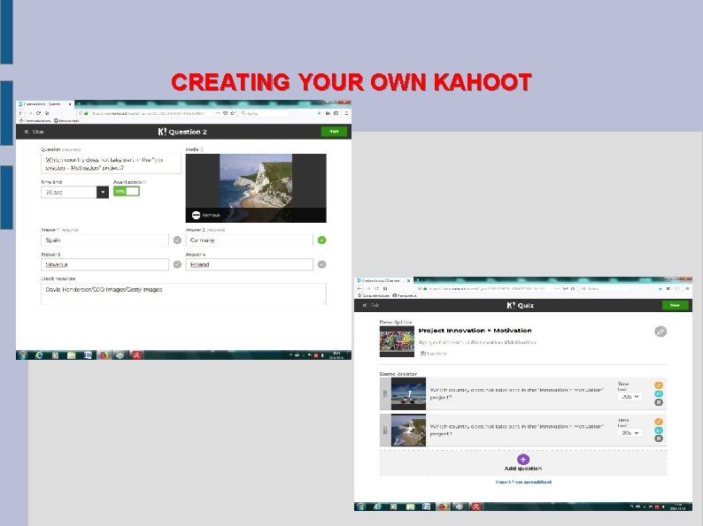Click into the Question text field

112,164
